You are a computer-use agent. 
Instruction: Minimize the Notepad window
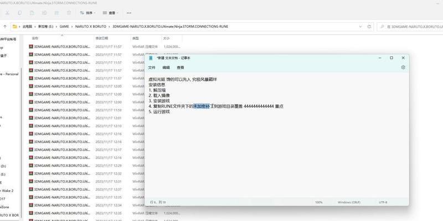click(380, 58)
